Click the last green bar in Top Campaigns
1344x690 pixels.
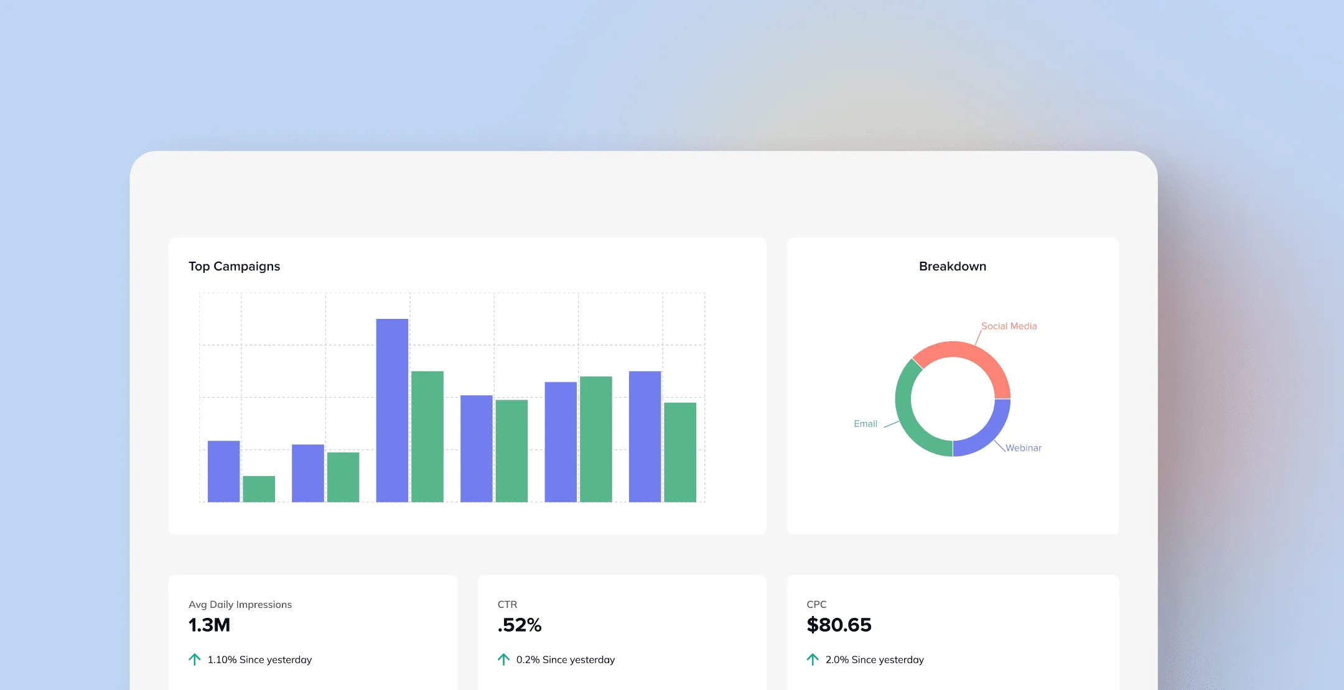(680, 452)
